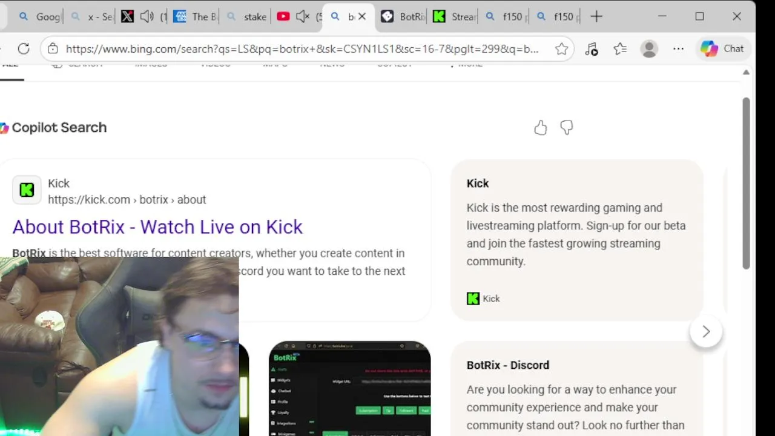This screenshot has width=775, height=436.
Task: Maximize the browser window
Action: click(x=699, y=16)
